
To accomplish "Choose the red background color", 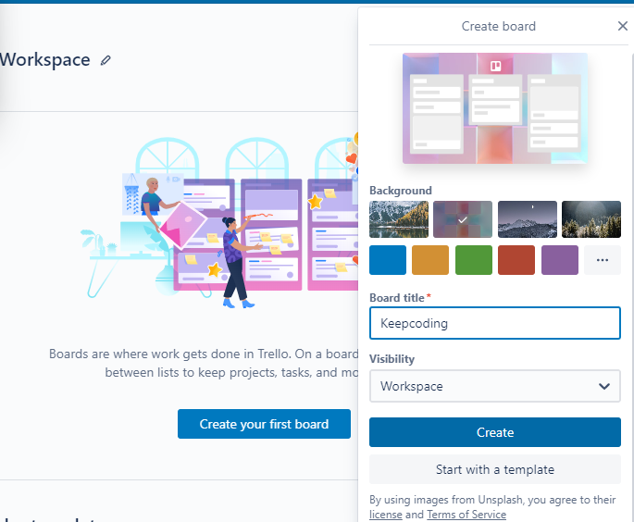I will (516, 260).
